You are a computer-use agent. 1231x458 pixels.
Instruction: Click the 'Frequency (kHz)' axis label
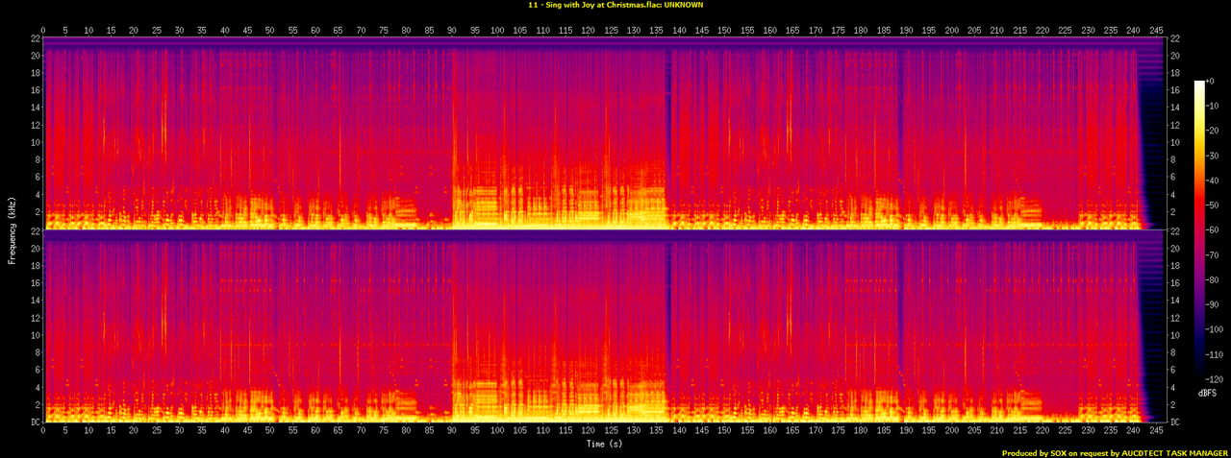(x=10, y=229)
